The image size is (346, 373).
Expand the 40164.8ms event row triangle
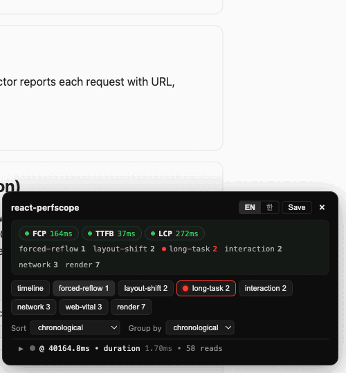pyautogui.click(x=21, y=349)
